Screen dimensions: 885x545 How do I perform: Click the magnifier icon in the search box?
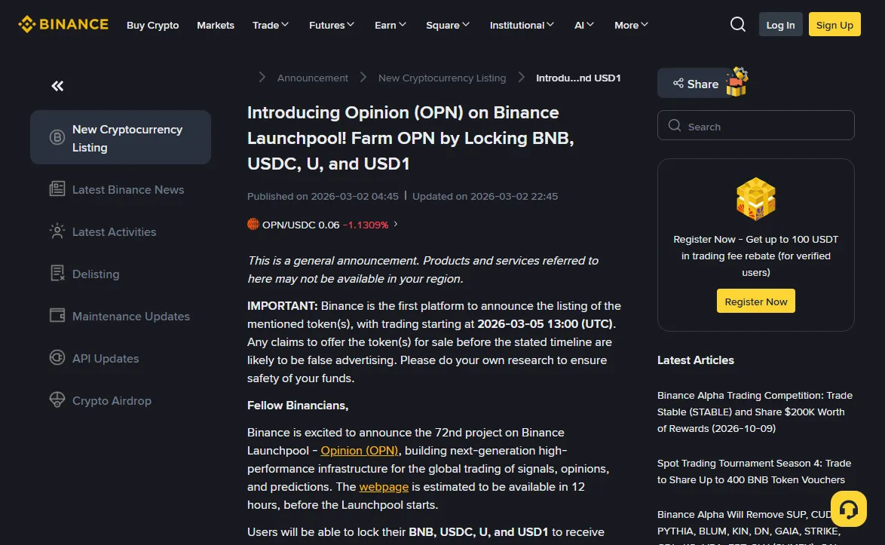(675, 125)
